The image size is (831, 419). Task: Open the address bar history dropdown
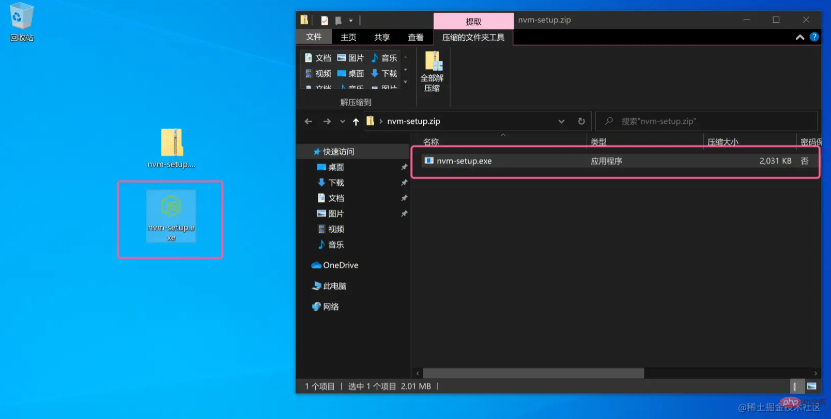point(561,122)
